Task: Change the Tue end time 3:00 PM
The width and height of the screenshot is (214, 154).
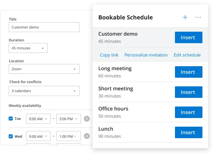Action: [69, 119]
